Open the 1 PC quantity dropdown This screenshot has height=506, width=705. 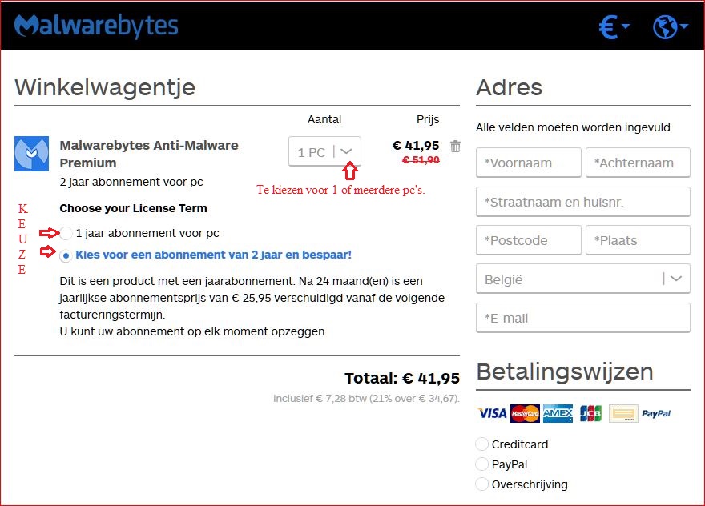324,151
